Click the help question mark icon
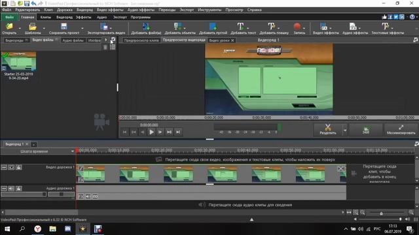The width and height of the screenshot is (419, 235). (412, 17)
